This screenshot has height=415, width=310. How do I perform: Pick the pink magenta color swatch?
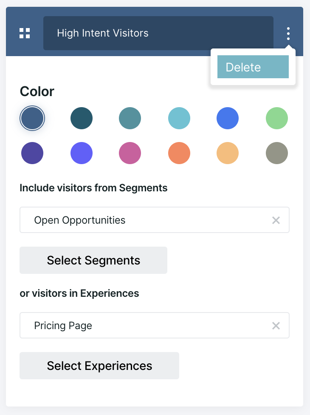pyautogui.click(x=130, y=153)
